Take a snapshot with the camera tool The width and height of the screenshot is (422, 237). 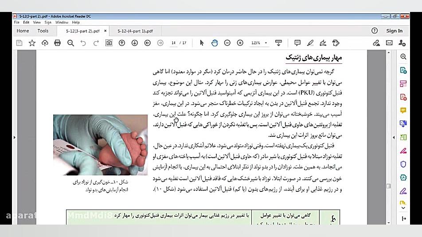point(109,43)
